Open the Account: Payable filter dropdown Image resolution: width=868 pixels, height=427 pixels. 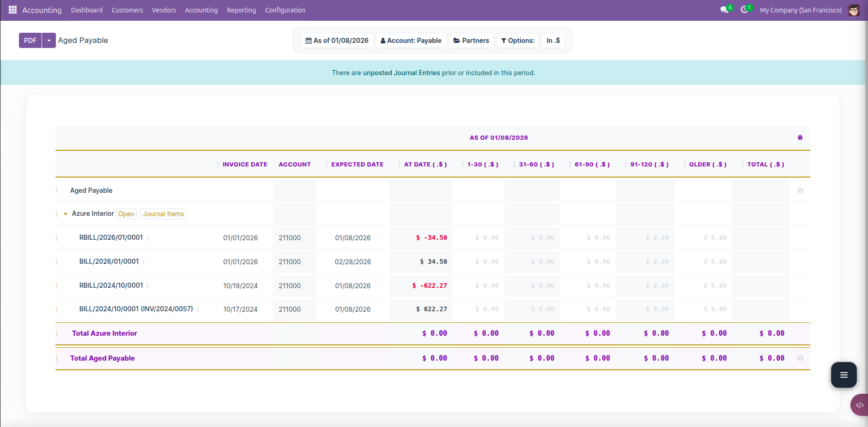pyautogui.click(x=411, y=41)
